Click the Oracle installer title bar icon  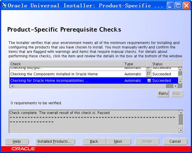click(x=4, y=5)
